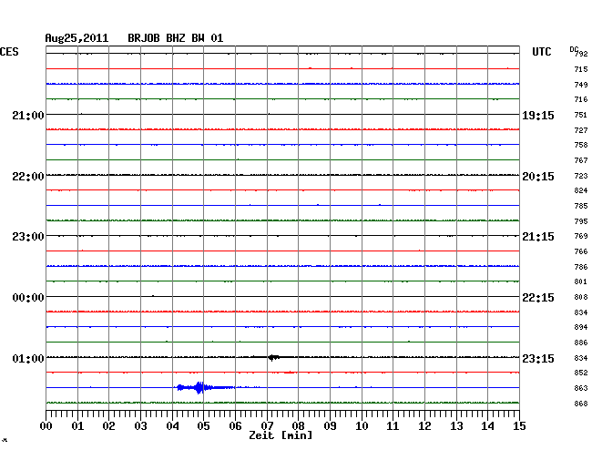Click the date label Aug25,2011
This screenshot has width=592, height=450.
(x=77, y=38)
